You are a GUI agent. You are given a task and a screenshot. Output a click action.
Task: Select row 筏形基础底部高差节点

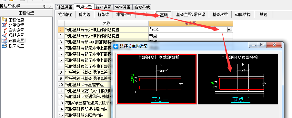point(88,85)
